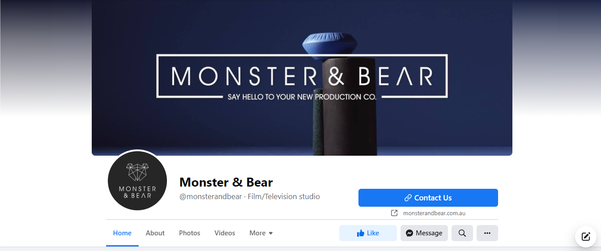
Task: Open the About tab
Action: click(155, 233)
